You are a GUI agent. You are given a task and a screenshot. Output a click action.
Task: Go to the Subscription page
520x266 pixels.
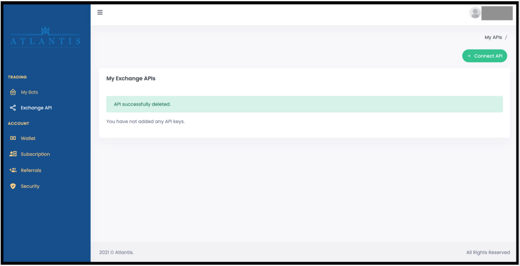(35, 154)
